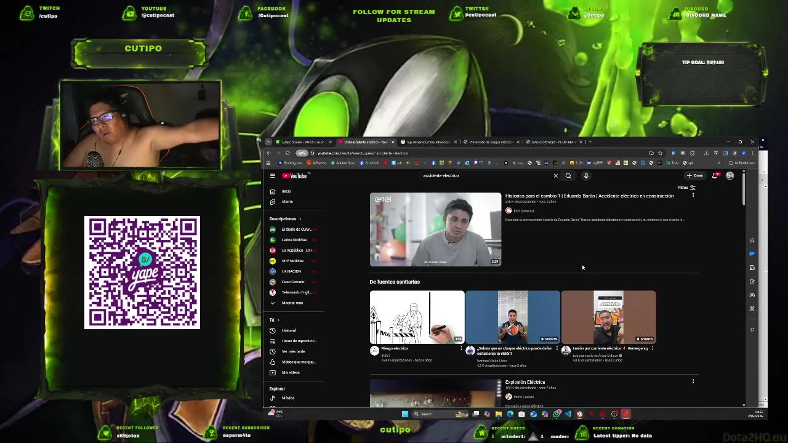The width and height of the screenshot is (788, 443).
Task: Open the All Bookmarks folder
Action: tap(741, 163)
